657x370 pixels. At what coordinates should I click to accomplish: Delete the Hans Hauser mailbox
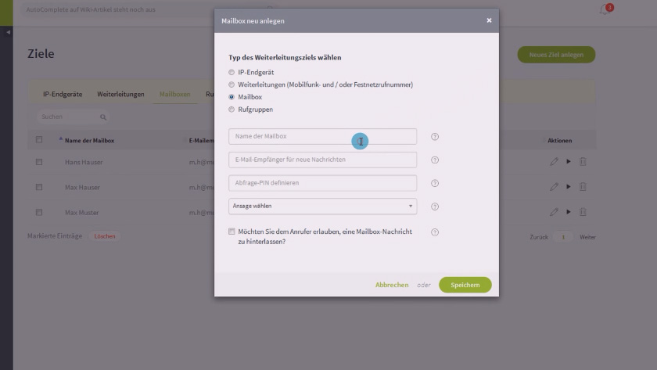pos(583,161)
